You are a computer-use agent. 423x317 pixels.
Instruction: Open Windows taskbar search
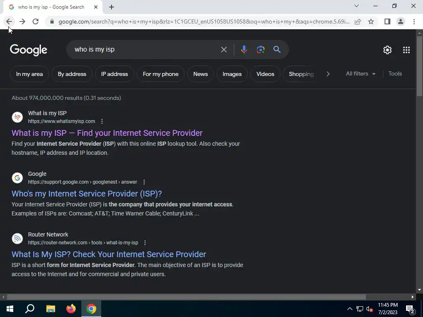30,309
